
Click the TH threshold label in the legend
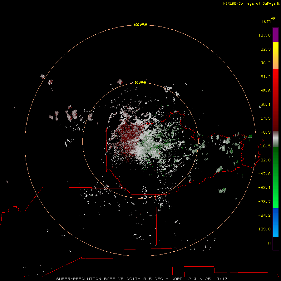tap(268, 243)
